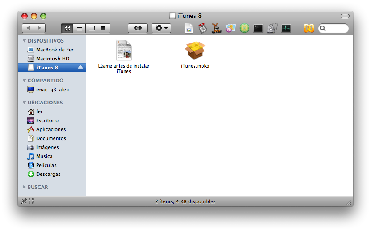This screenshot has width=371, height=231.
Task: Open Música folder in sidebar
Action: 52,156
